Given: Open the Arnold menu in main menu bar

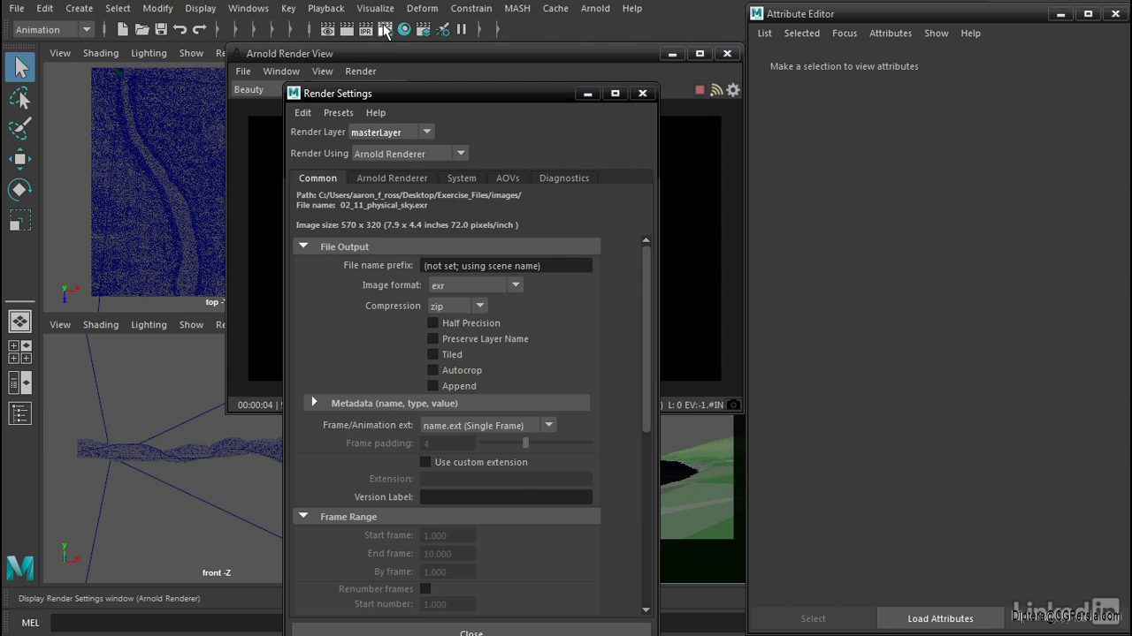Looking at the screenshot, I should pos(595,8).
